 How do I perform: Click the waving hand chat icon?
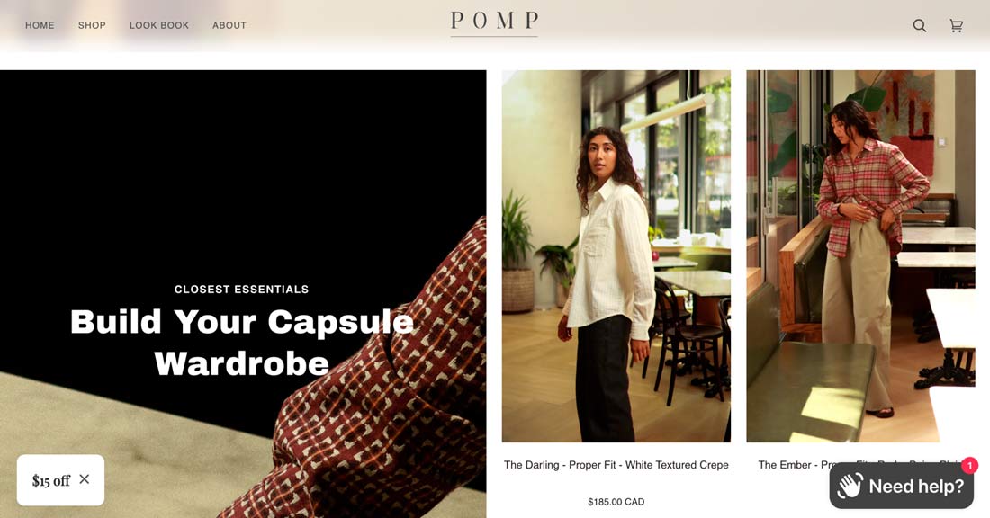click(x=850, y=486)
